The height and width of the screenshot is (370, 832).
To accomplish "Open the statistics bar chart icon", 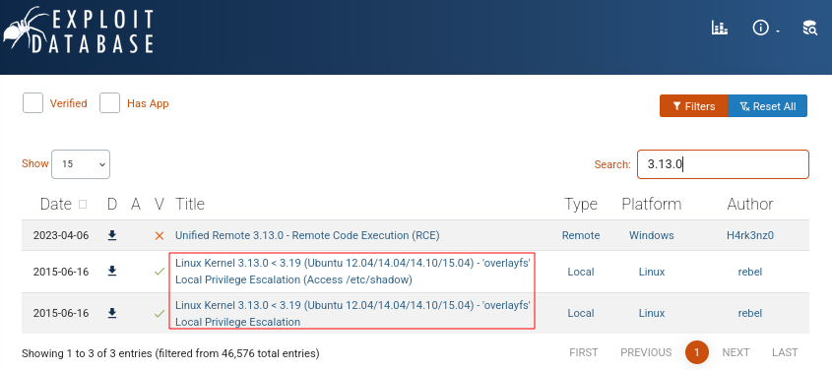I will pyautogui.click(x=719, y=29).
